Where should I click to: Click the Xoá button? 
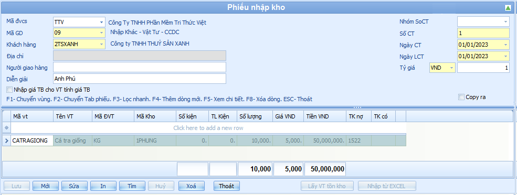(x=191, y=186)
